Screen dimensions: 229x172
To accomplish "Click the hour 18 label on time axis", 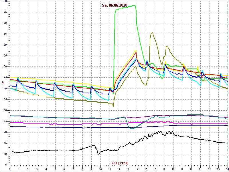I will [x=173, y=169].
